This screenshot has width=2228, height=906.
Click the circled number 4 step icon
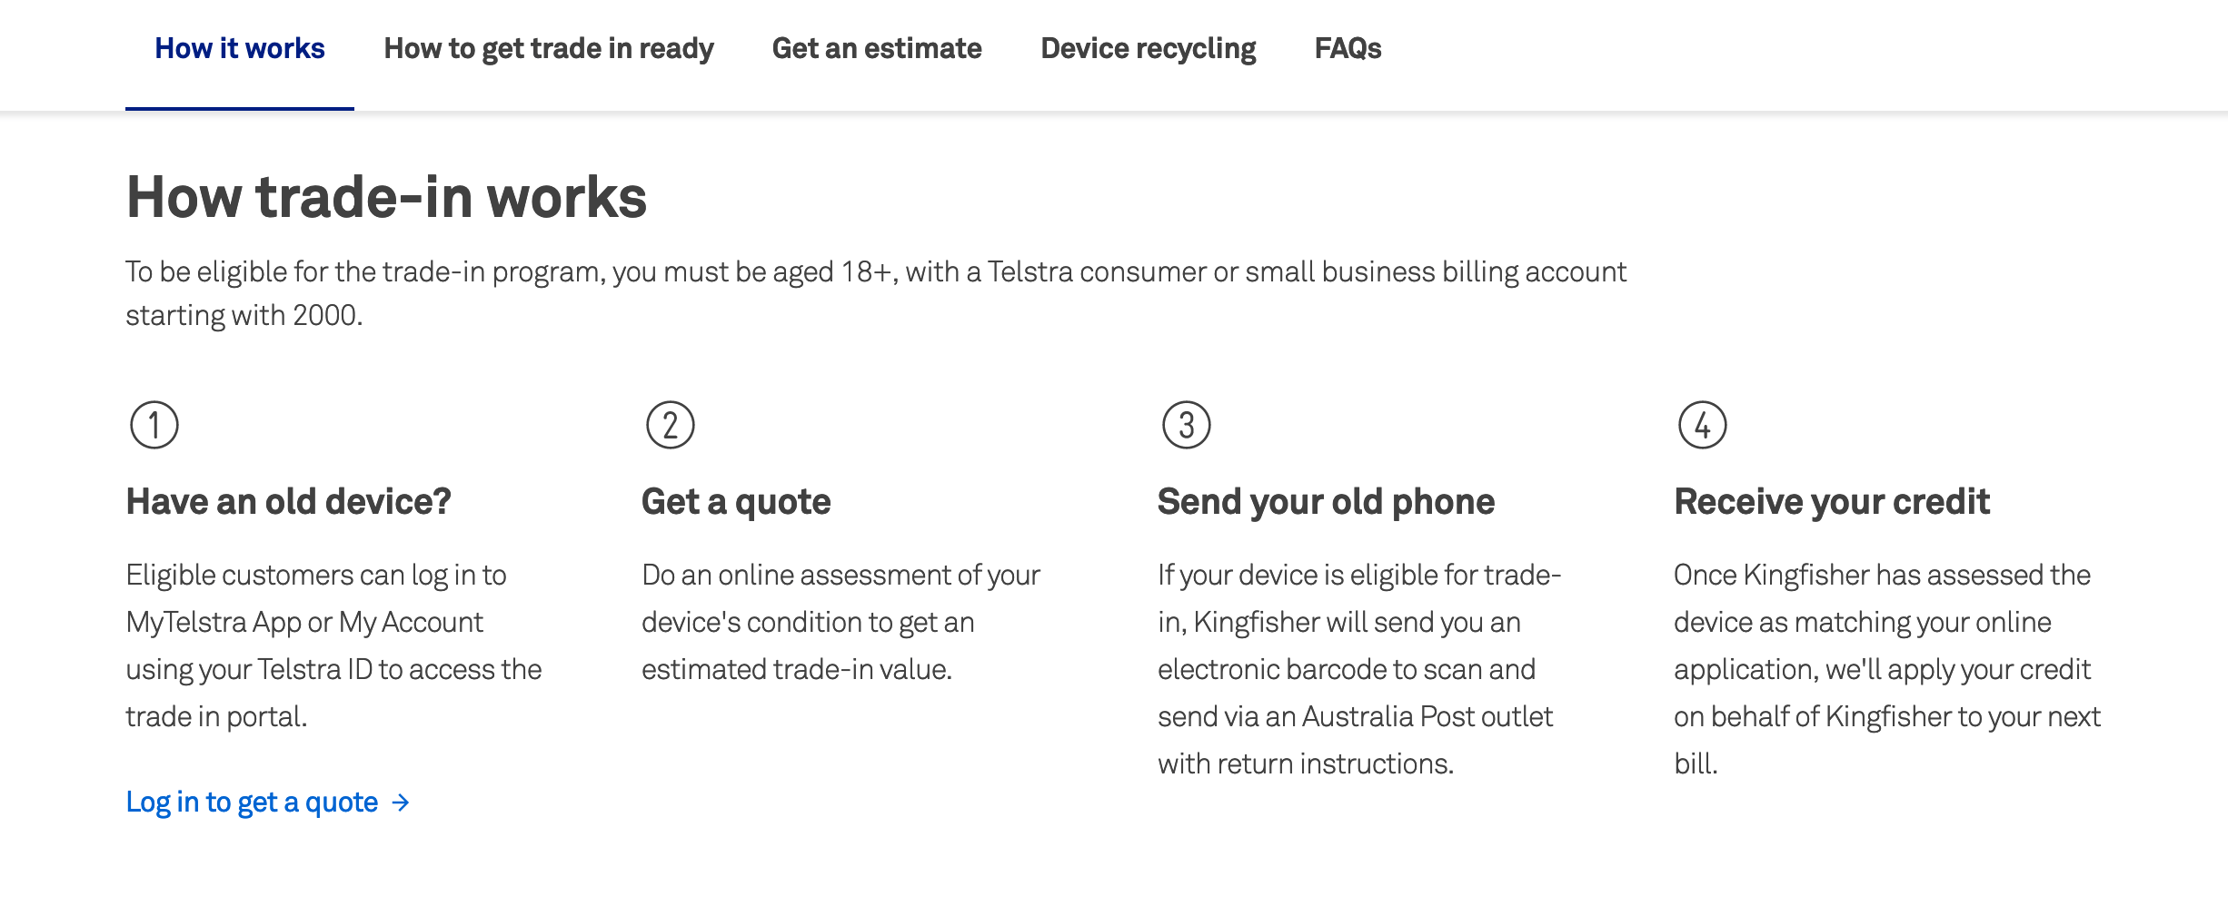(1703, 425)
